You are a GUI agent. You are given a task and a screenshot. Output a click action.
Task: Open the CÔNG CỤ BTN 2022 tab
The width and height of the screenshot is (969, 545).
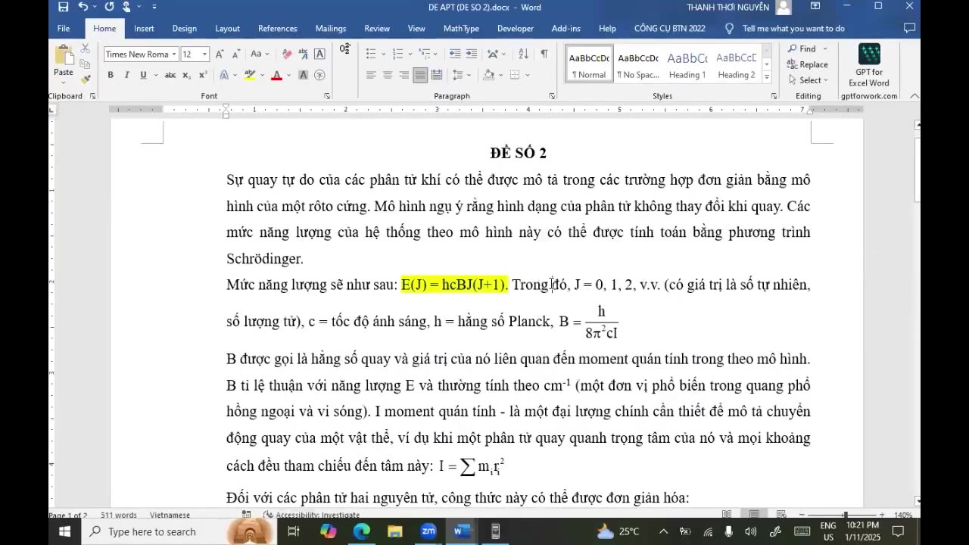click(x=670, y=29)
